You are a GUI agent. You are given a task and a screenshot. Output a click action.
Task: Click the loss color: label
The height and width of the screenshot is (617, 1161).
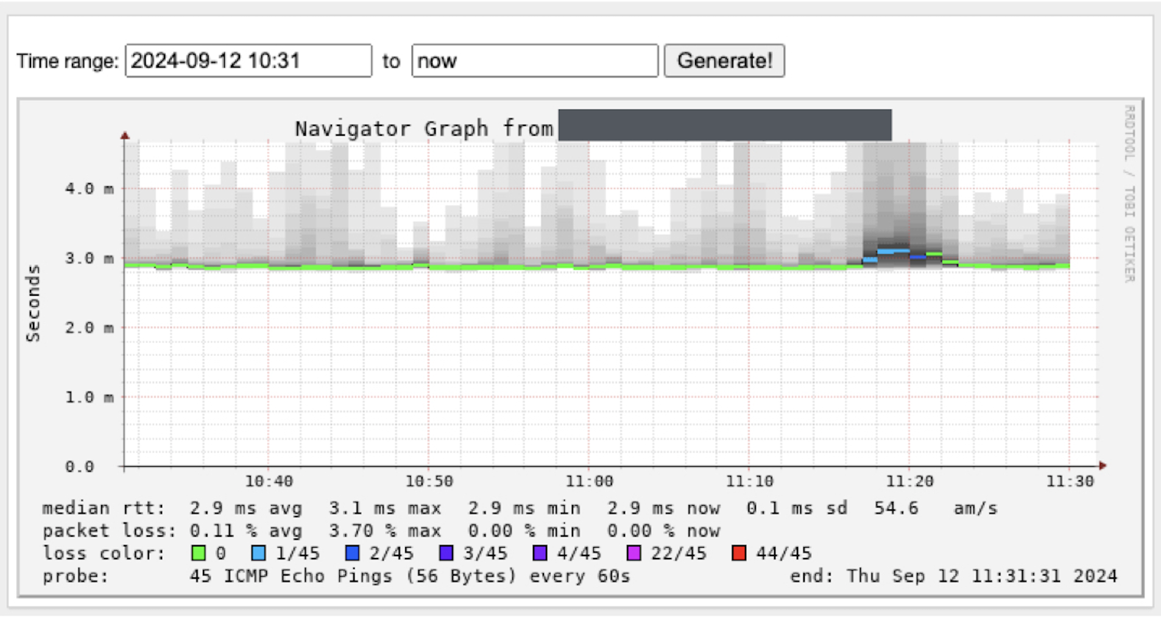pos(104,553)
